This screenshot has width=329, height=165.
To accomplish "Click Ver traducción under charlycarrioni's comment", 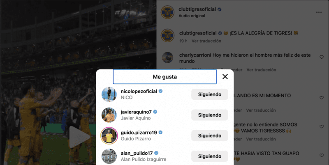I will 261,70.
